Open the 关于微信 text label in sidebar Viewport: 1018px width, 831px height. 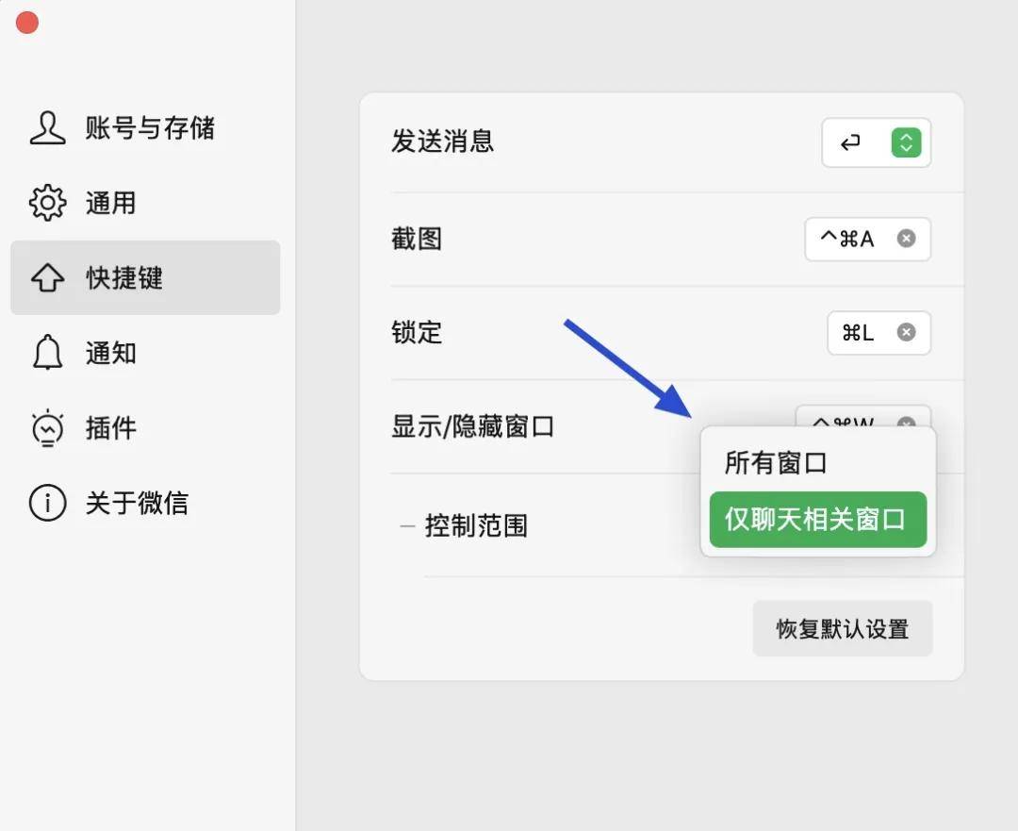coord(137,503)
